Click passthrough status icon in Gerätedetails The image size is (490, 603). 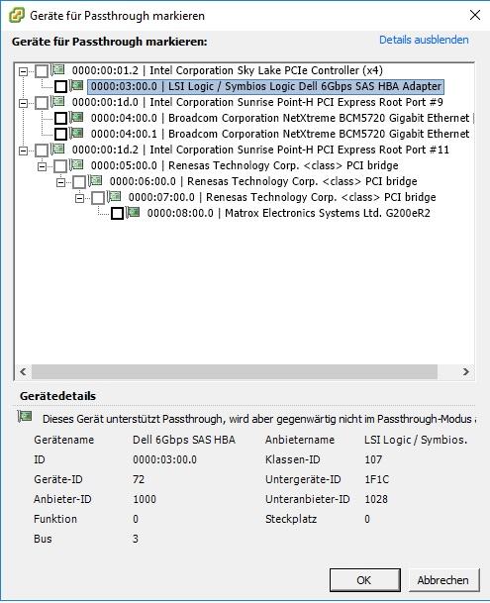[25, 417]
